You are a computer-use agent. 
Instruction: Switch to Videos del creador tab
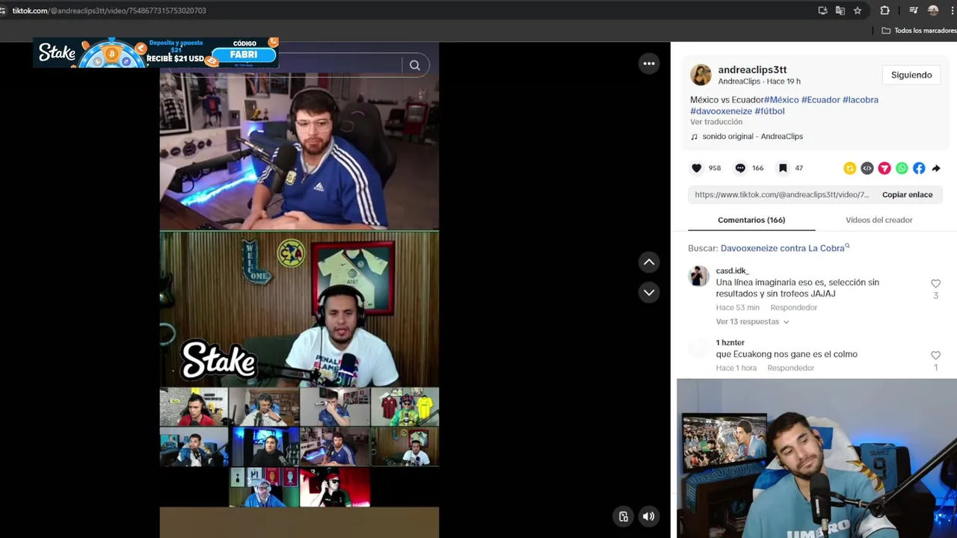tap(878, 220)
